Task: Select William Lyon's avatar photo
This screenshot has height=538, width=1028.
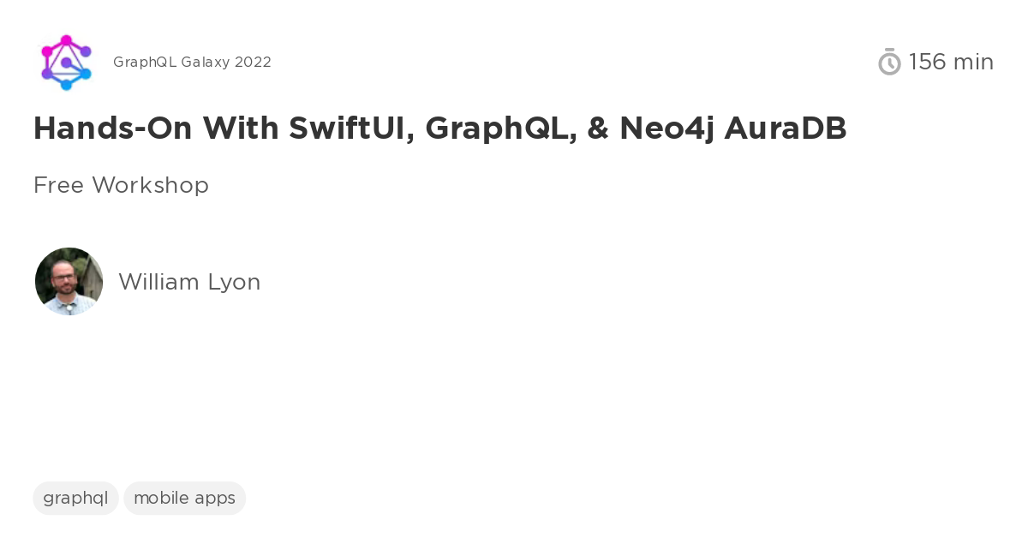Action: pyautogui.click(x=69, y=281)
